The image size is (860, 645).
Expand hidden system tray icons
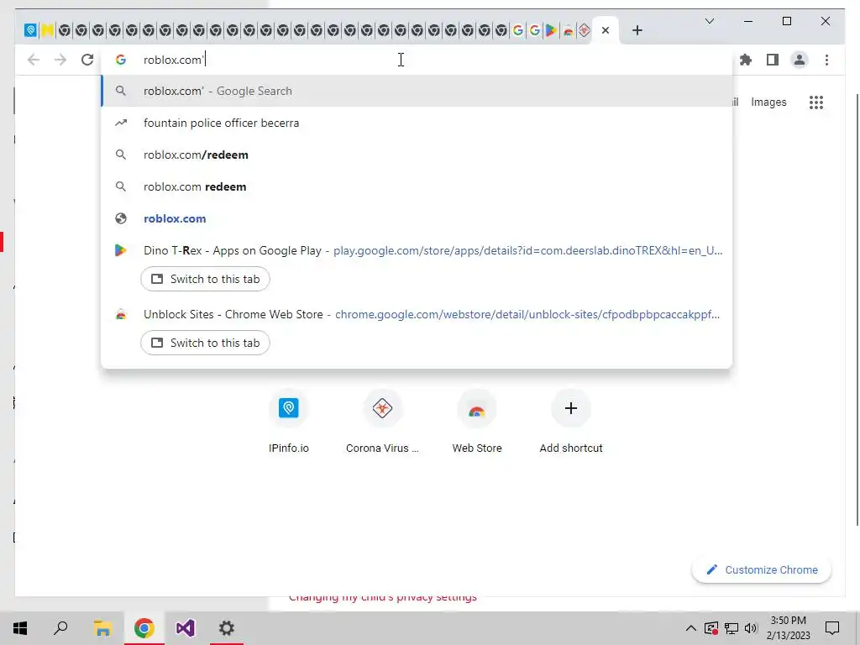691,628
